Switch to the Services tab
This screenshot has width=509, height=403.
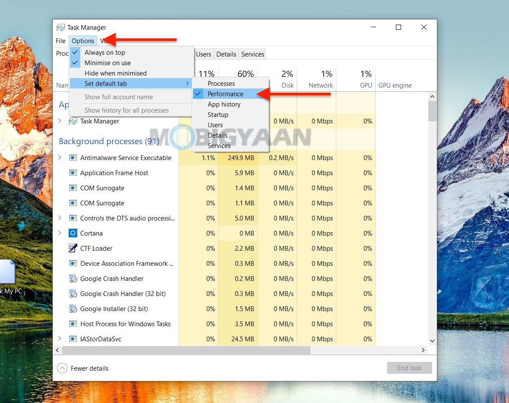(x=253, y=54)
